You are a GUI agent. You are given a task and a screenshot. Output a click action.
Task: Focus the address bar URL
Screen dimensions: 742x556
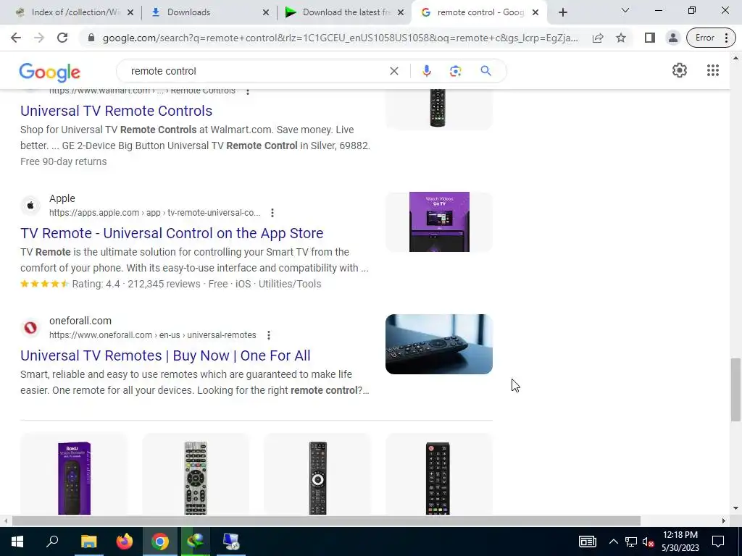coord(340,38)
